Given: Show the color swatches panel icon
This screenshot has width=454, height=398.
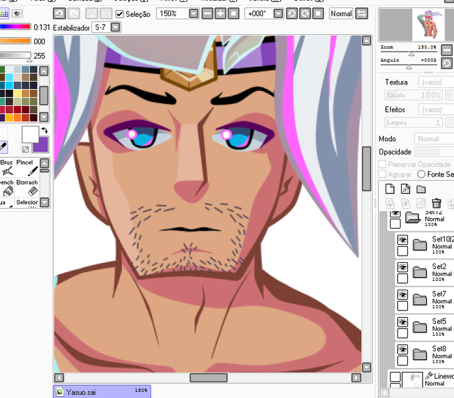Looking at the screenshot, I should (x=5, y=13).
